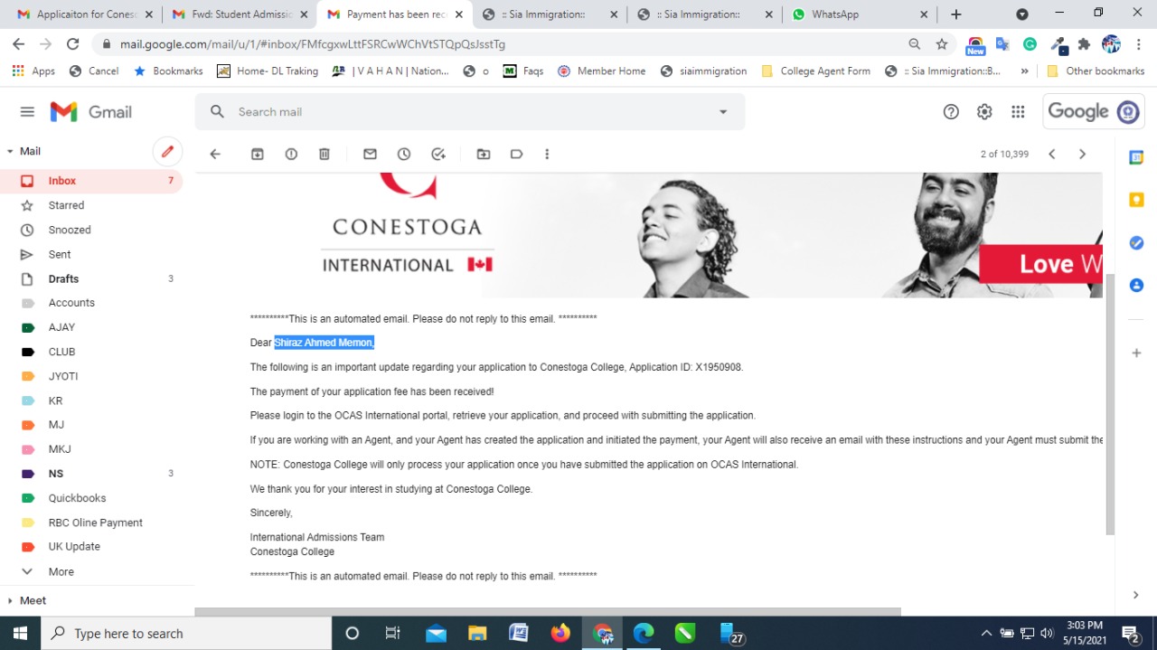The image size is (1157, 650).
Task: Collapse the Mail section triangle
Action: [10, 152]
